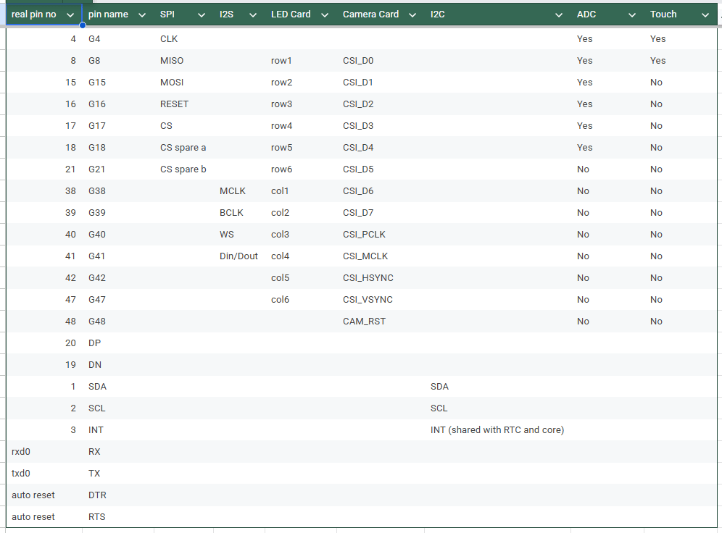Click the 'RESET' cell in SPI column
The width and height of the screenshot is (722, 533).
(x=185, y=104)
